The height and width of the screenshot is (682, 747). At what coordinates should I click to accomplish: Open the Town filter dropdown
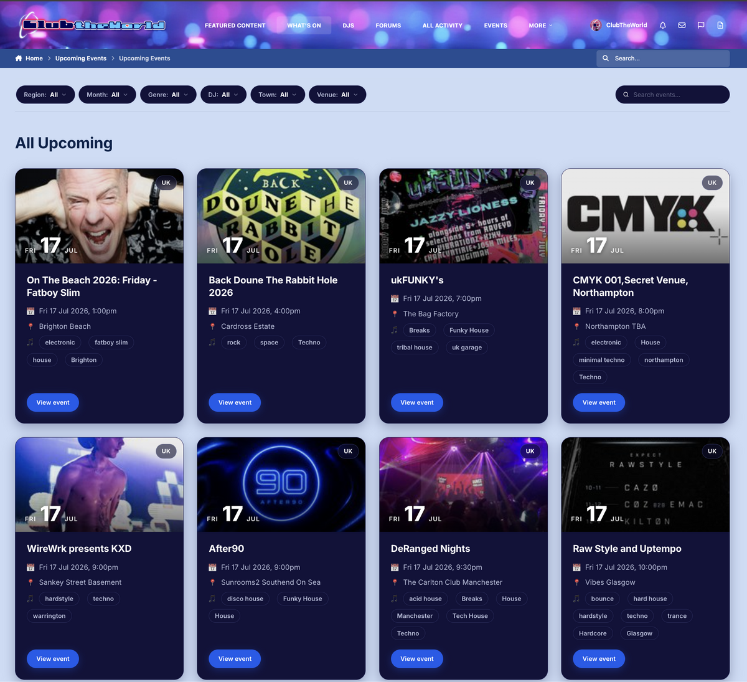pos(278,95)
